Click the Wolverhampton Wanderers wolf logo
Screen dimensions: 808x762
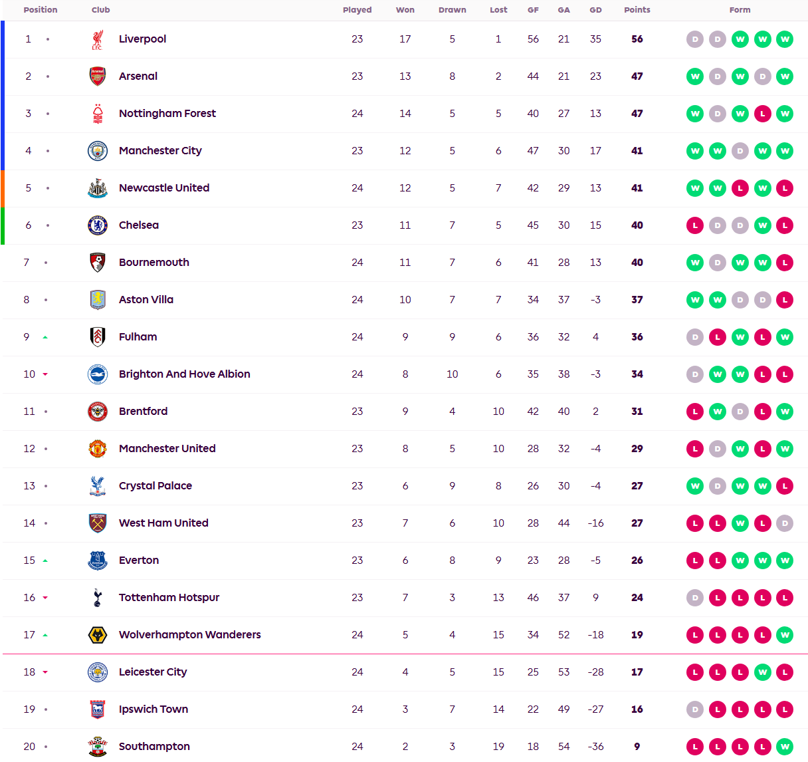[98, 635]
